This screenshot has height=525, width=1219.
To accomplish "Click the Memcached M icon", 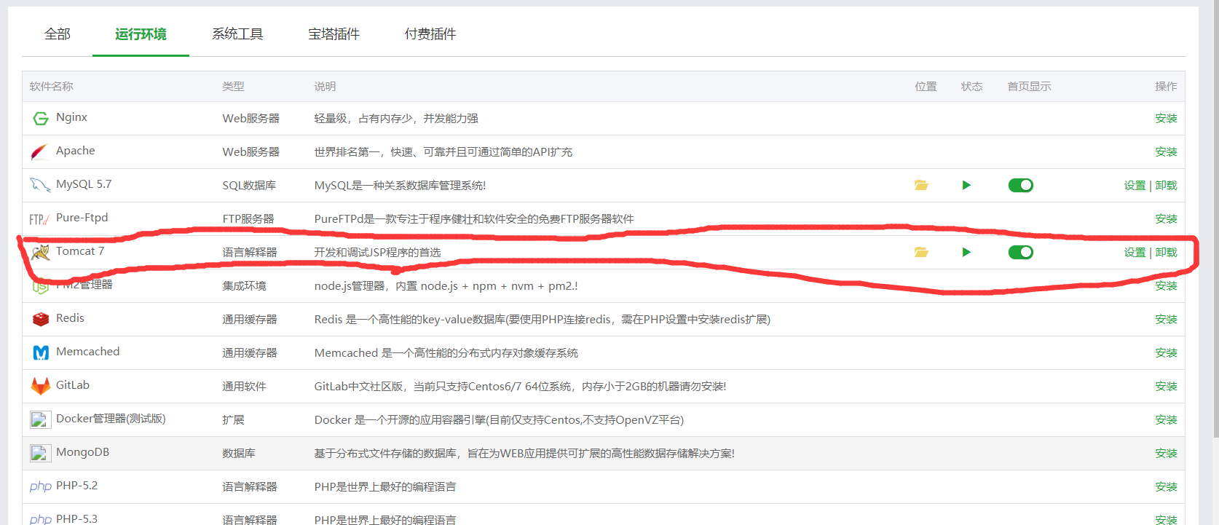I will [x=41, y=352].
